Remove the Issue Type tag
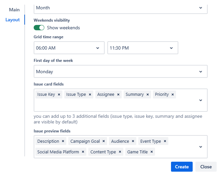The height and width of the screenshot is (173, 220). [90, 94]
